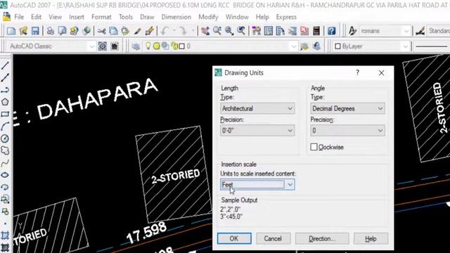Open the Format menu
The height and width of the screenshot is (253, 450).
pos(101,17)
